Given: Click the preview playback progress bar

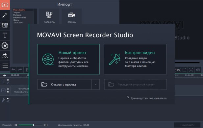Looking at the screenshot, I should 187,63.
